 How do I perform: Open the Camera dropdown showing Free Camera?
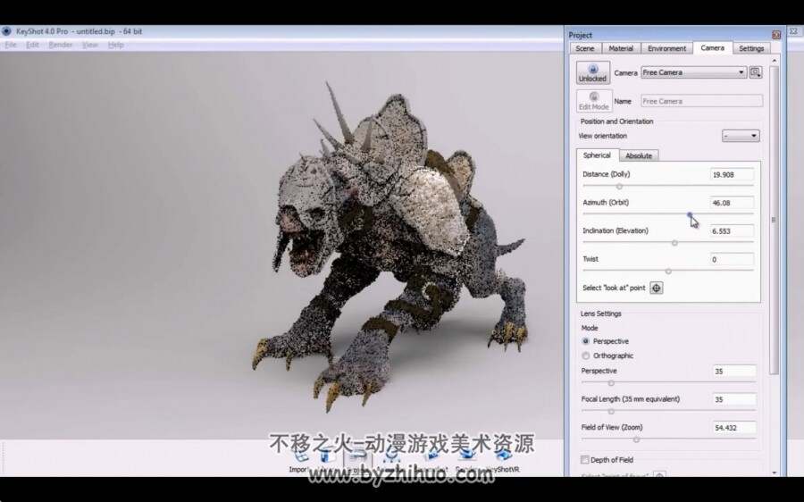[x=694, y=72]
